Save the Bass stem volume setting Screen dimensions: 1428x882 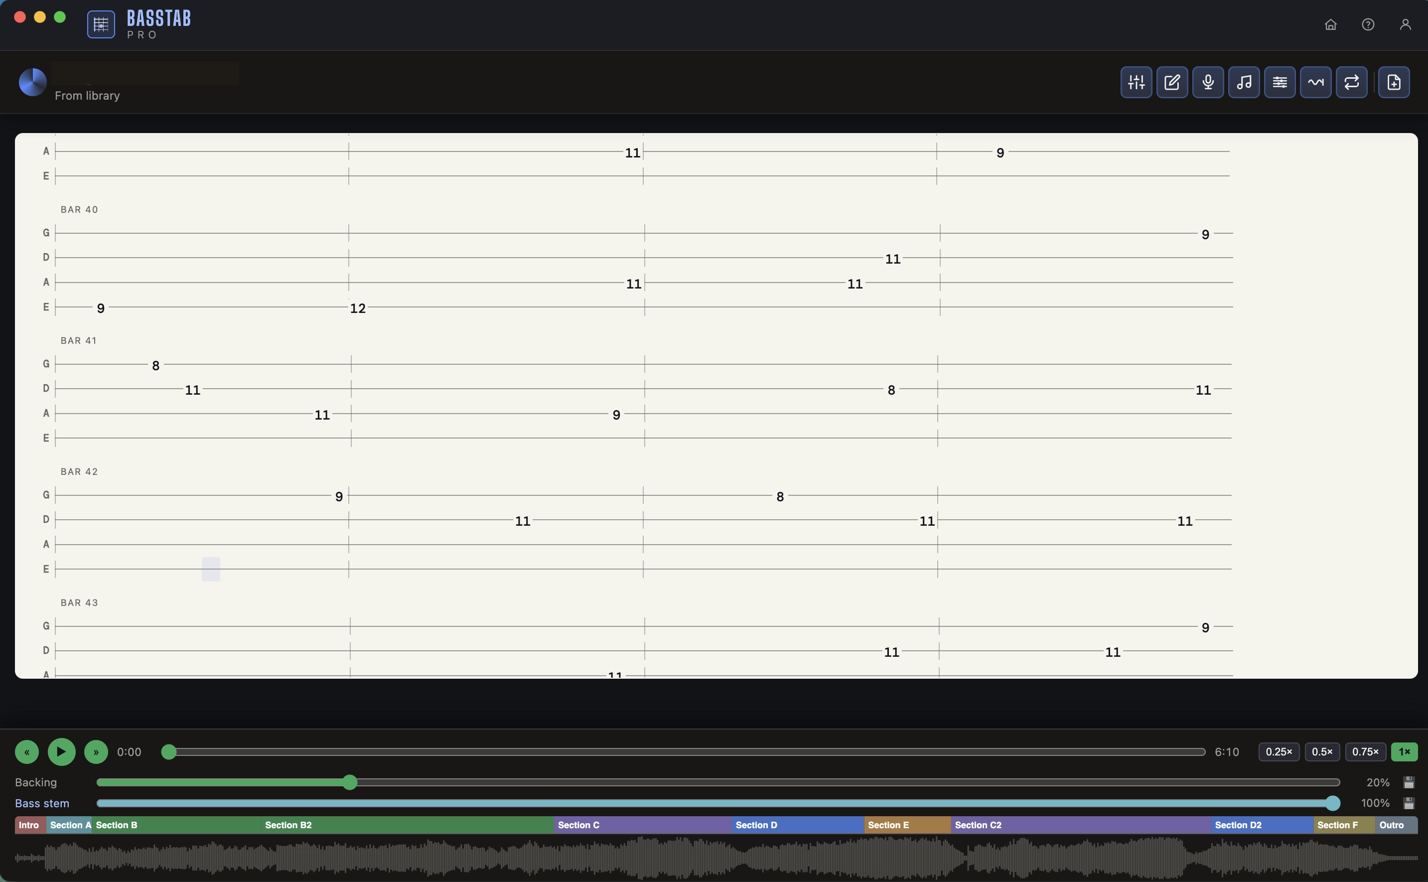tap(1409, 803)
